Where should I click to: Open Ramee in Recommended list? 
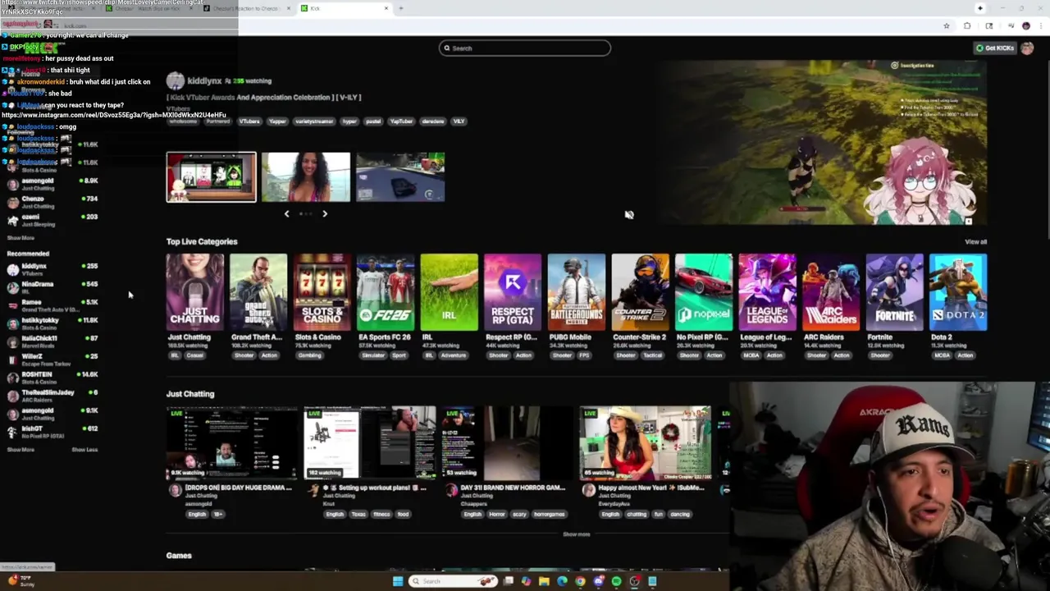53,305
